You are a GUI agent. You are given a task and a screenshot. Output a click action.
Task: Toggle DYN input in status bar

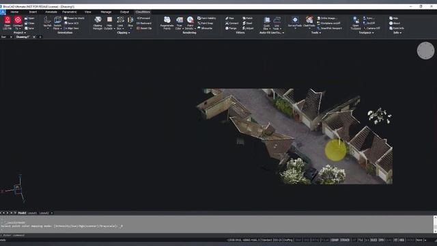[x=381, y=240]
